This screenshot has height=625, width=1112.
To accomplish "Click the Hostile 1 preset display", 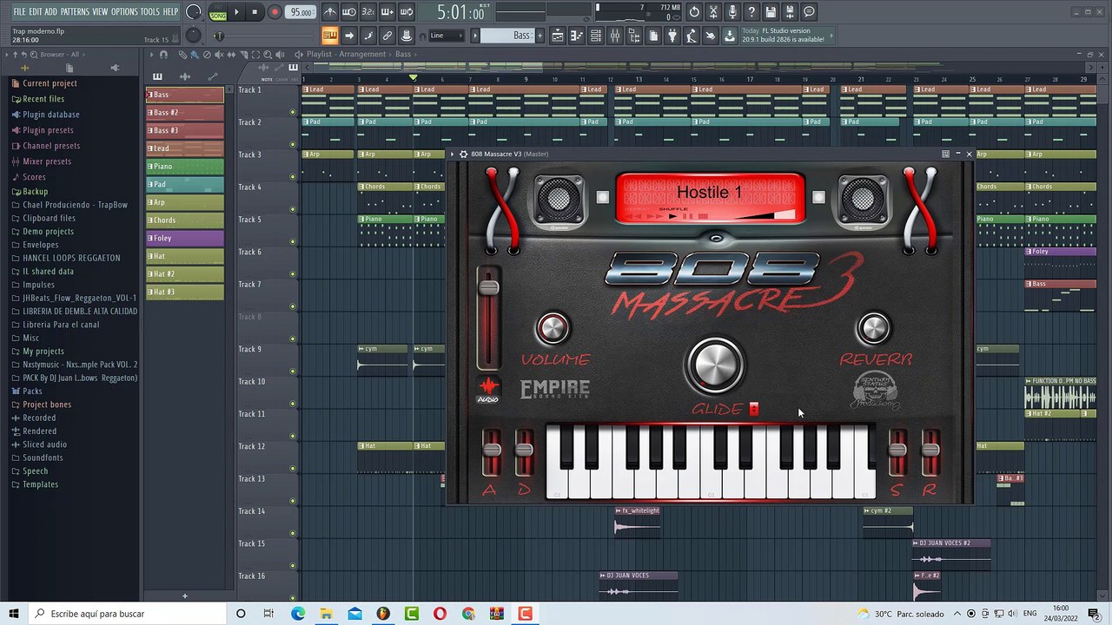I will tap(709, 197).
